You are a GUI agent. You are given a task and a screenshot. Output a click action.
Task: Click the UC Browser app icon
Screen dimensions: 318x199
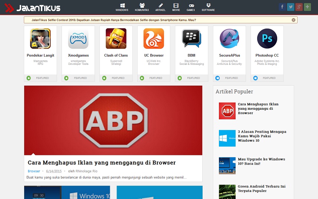[154, 39]
